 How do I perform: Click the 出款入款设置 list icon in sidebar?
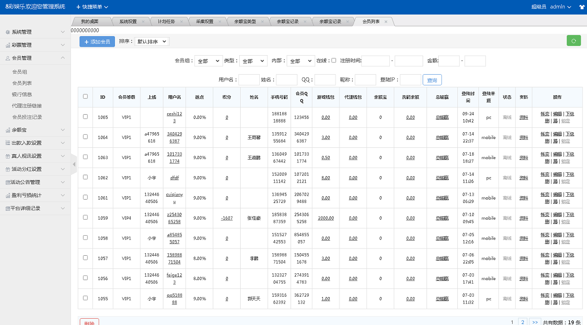pos(8,143)
